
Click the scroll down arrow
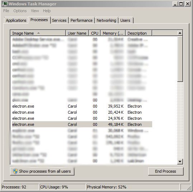180,161
